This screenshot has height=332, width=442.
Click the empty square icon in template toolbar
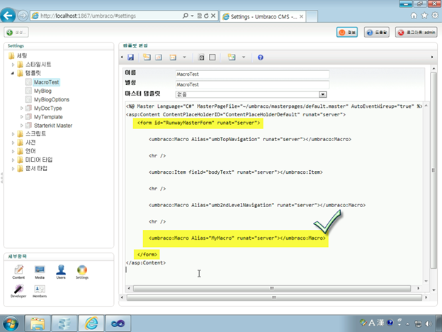point(212,57)
